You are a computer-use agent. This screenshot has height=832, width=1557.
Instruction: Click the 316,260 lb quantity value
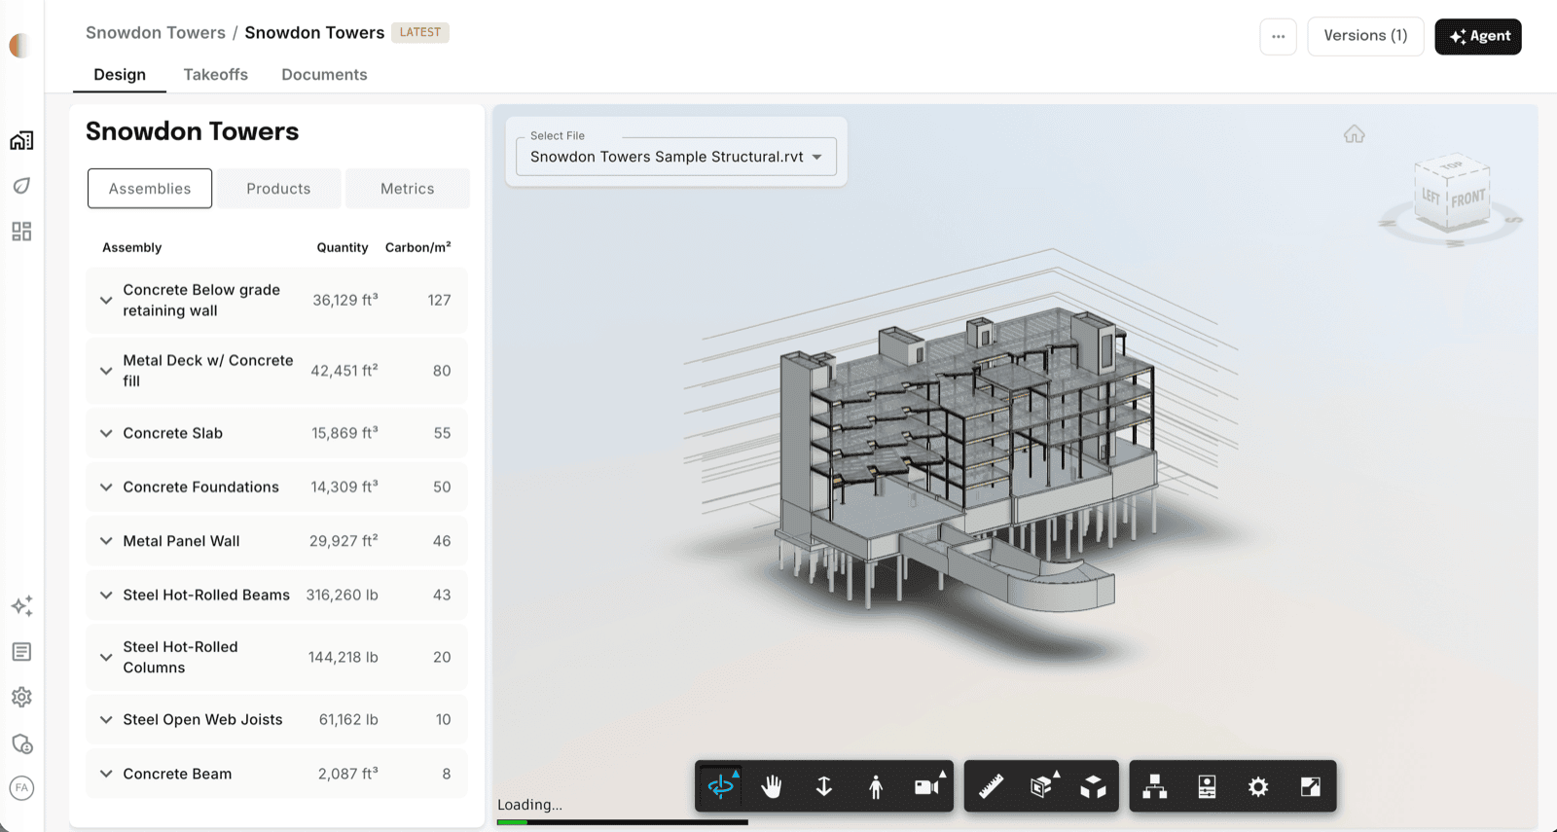click(x=342, y=595)
